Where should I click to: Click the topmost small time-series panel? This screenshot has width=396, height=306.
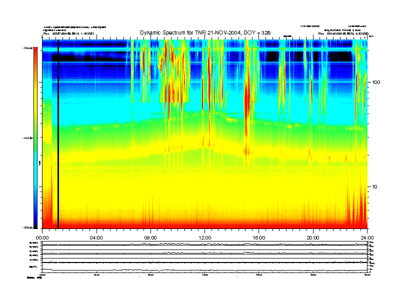click(x=205, y=244)
